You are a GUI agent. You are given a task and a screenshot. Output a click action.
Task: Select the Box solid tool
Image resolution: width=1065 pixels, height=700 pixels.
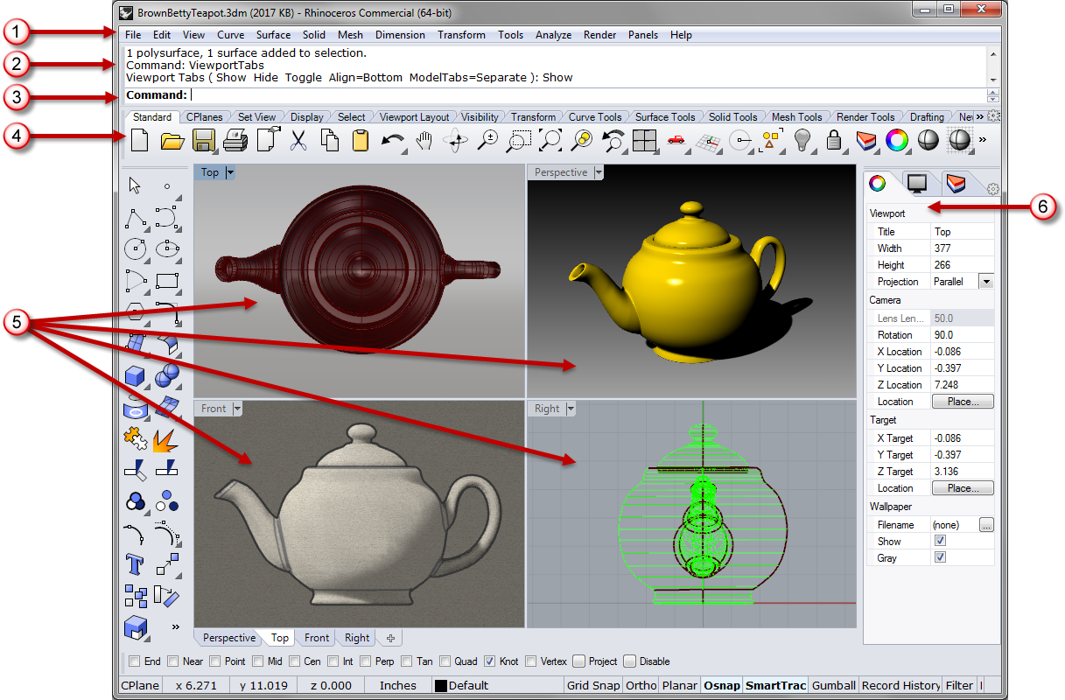(x=135, y=376)
